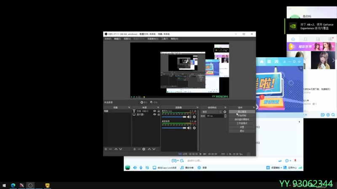Open the scene transition properties gear
The image size is (337, 189).
[x=225, y=112]
